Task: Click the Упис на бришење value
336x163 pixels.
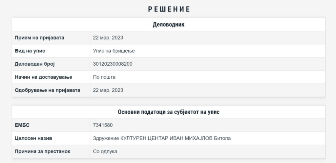Action: (114, 51)
